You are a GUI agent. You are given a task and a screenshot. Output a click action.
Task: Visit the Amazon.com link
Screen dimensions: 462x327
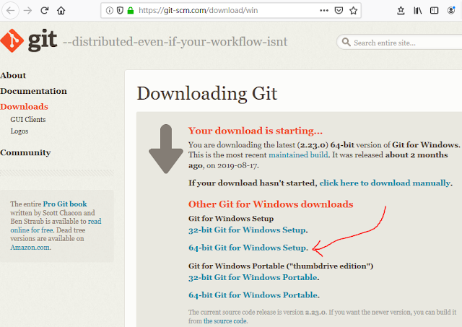point(30,248)
